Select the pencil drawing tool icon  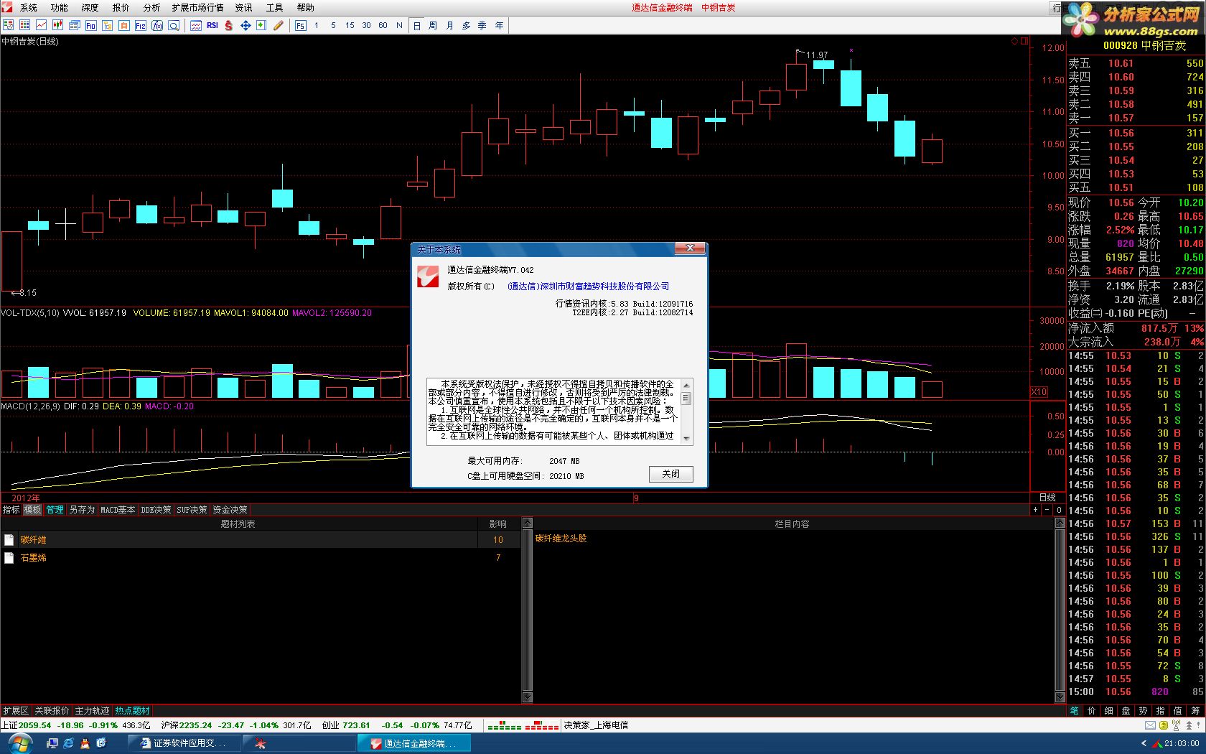coord(278,25)
